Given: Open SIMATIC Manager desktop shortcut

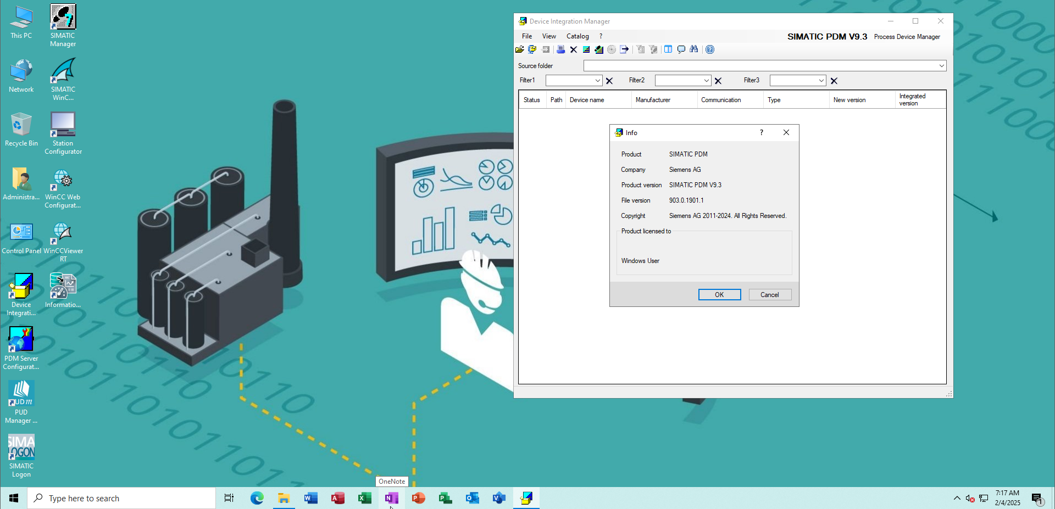Looking at the screenshot, I should (x=63, y=25).
